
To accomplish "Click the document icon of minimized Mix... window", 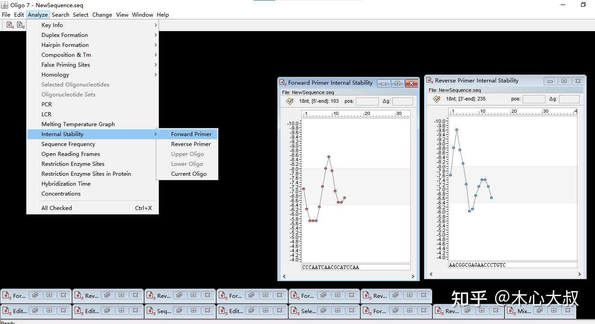I will click(511, 311).
